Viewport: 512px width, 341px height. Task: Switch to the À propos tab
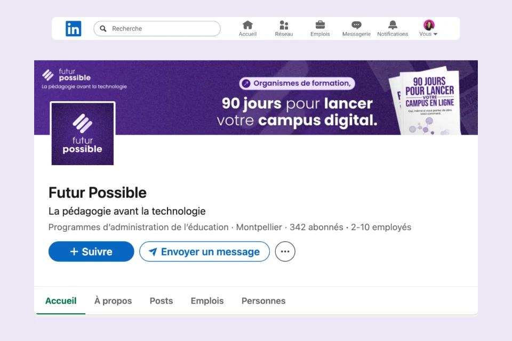coord(113,301)
